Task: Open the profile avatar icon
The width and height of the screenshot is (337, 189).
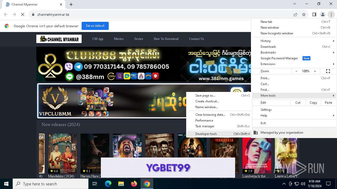Action: [x=323, y=14]
